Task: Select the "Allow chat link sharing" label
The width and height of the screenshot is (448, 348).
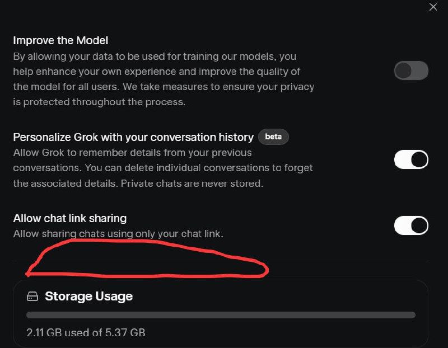Action: click(70, 218)
